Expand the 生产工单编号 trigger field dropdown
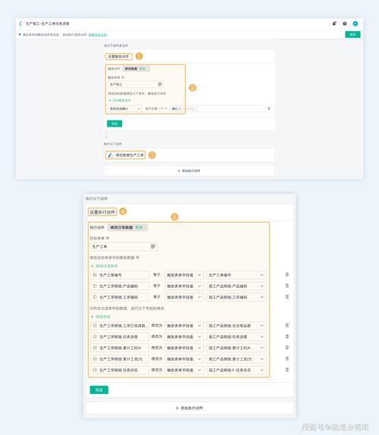 [x=236, y=275]
